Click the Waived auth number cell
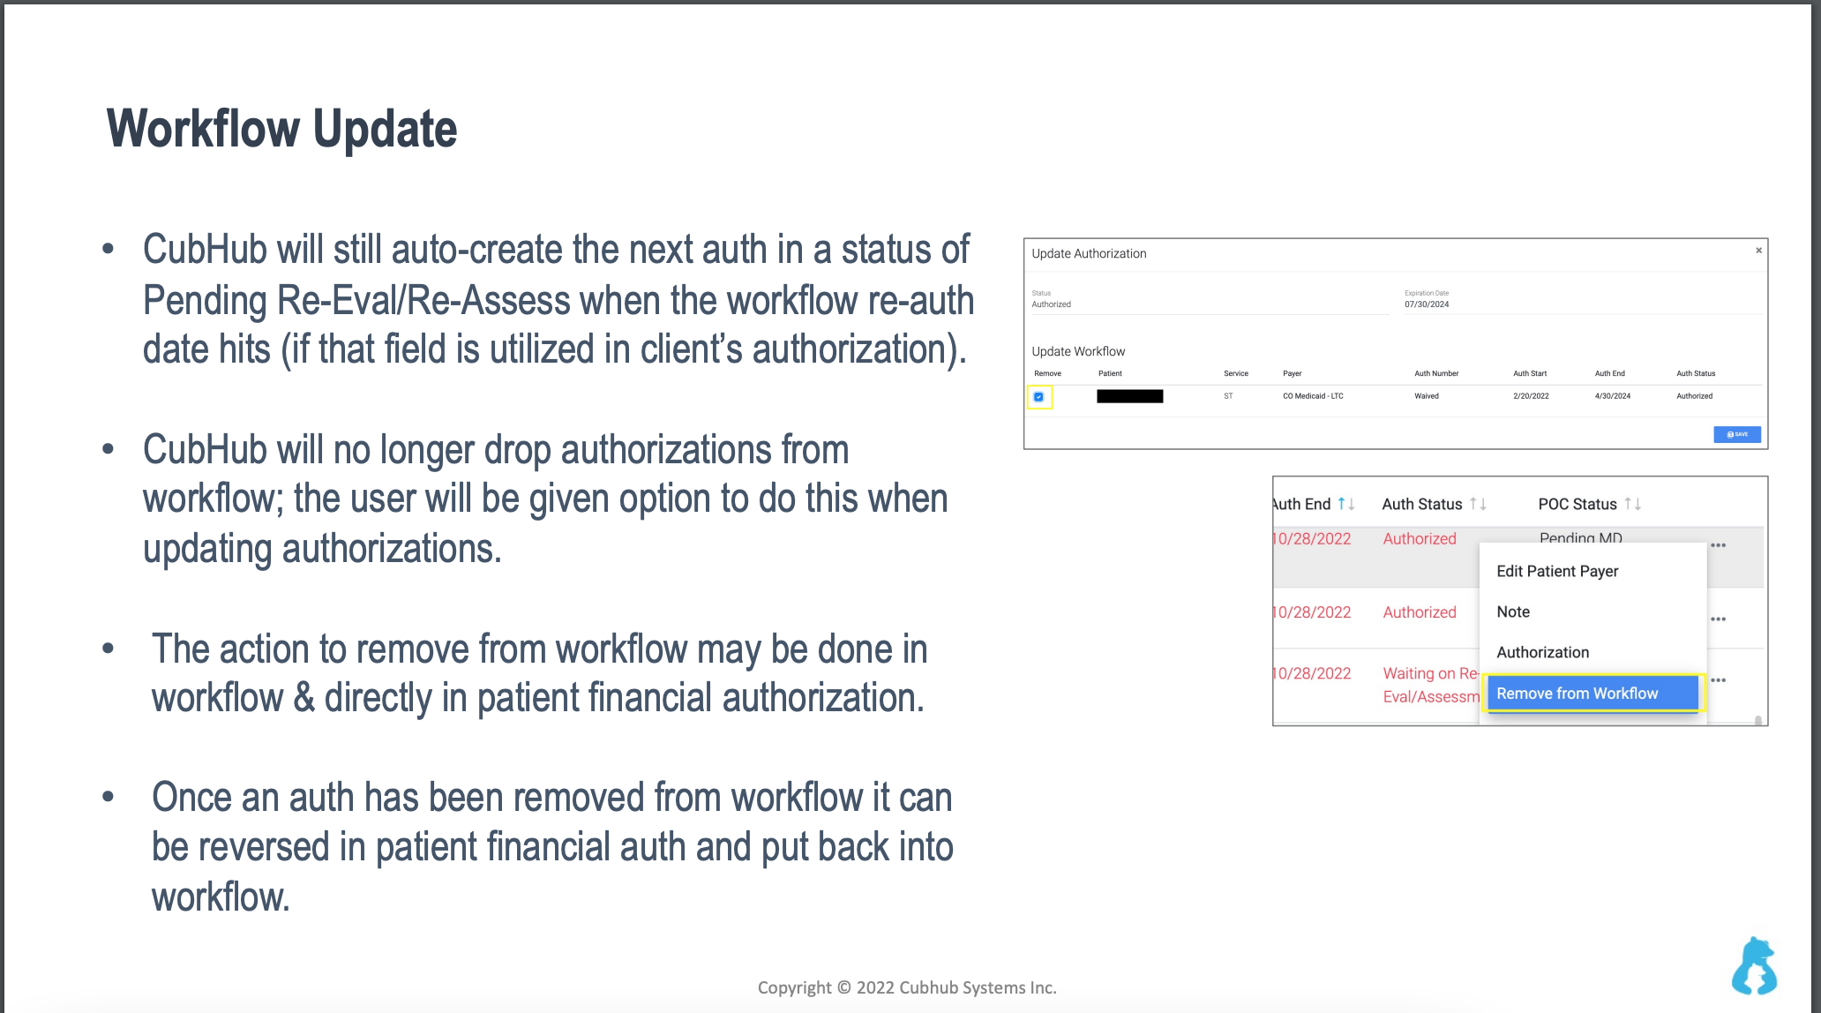The width and height of the screenshot is (1821, 1013). click(1427, 396)
